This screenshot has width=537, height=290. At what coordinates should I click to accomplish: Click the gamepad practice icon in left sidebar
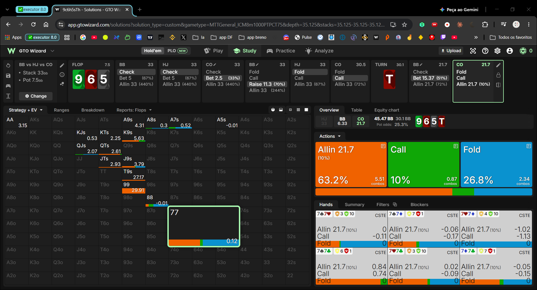[x=8, y=86]
